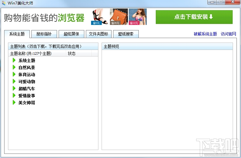The height and width of the screenshot is (158, 241).
Task: Select the 超酷汽车 tree row label
Action: click(27, 89)
